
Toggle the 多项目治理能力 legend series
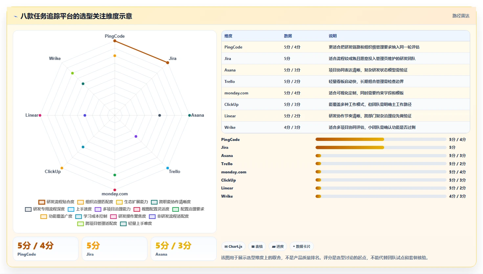113,209
